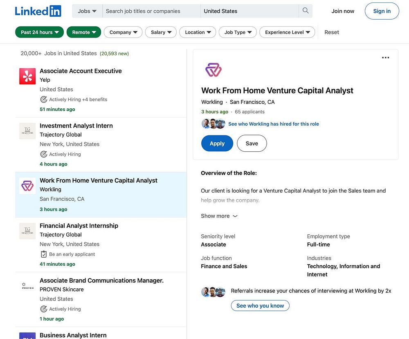Click the Workling logo in job details
Screen dimensions: 409x339
[x=213, y=70]
